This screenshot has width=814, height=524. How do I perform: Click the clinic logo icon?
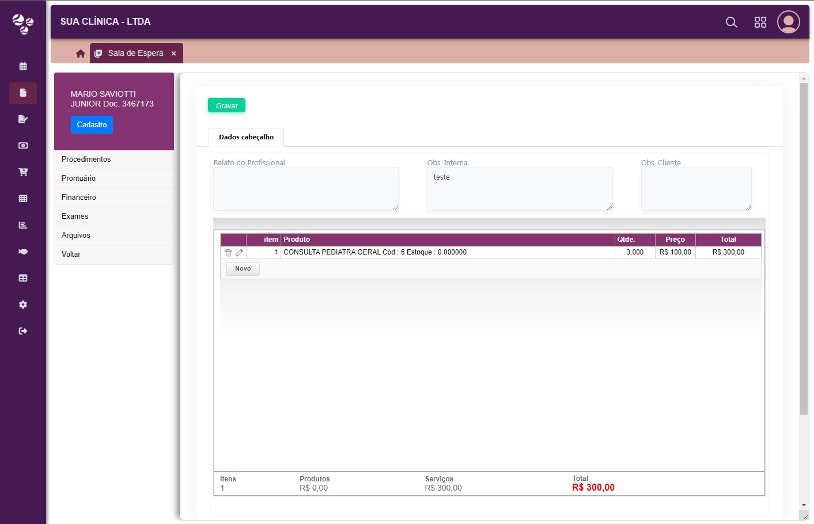click(23, 24)
